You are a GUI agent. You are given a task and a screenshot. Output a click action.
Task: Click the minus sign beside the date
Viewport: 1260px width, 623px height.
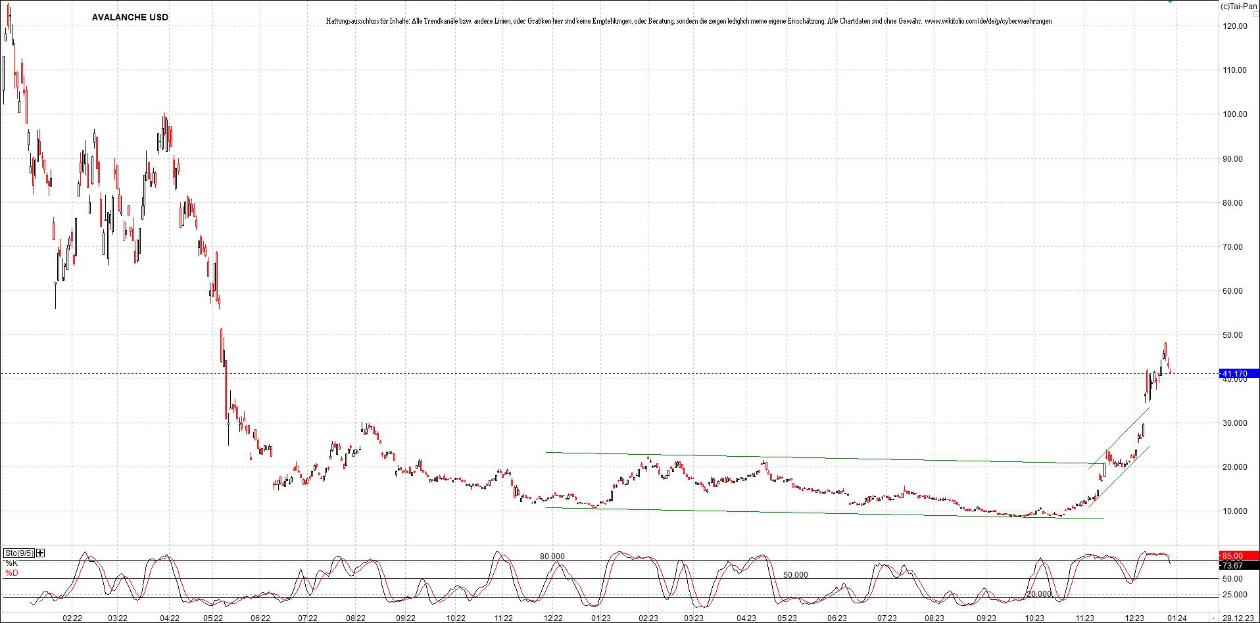pyautogui.click(x=1213, y=618)
